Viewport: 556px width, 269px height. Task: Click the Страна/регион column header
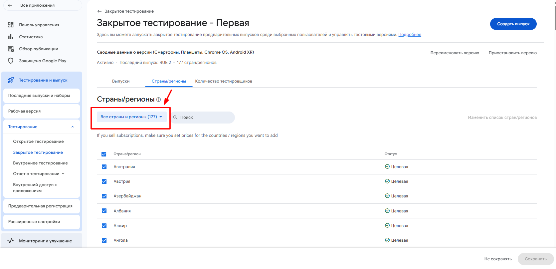[127, 154]
